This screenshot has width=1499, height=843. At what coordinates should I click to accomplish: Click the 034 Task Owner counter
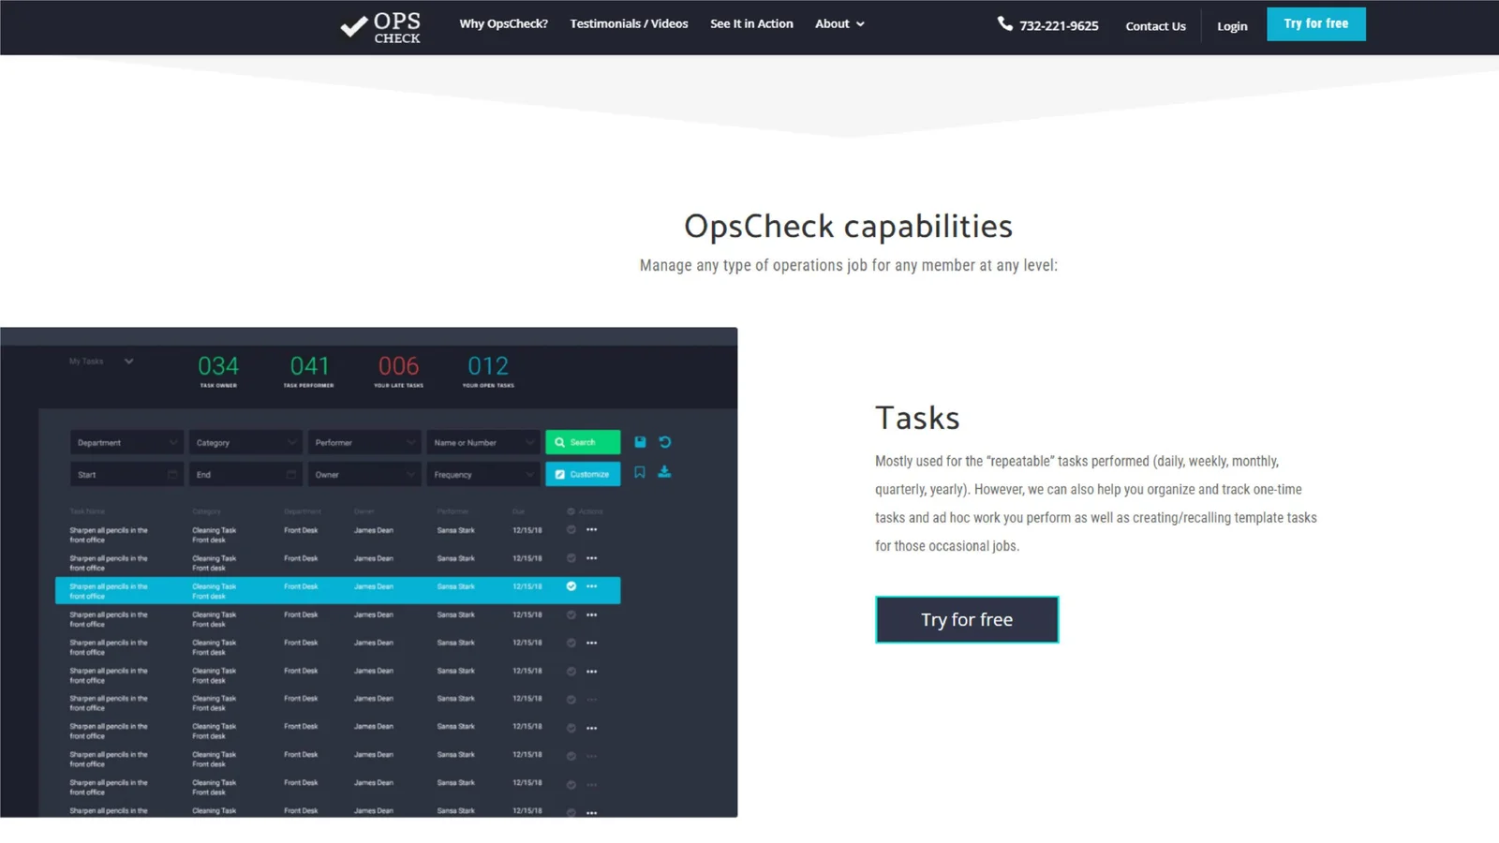click(x=218, y=370)
